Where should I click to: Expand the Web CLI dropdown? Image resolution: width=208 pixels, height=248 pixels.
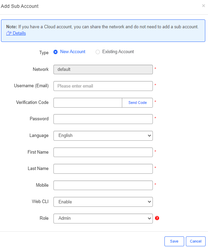[x=103, y=202]
